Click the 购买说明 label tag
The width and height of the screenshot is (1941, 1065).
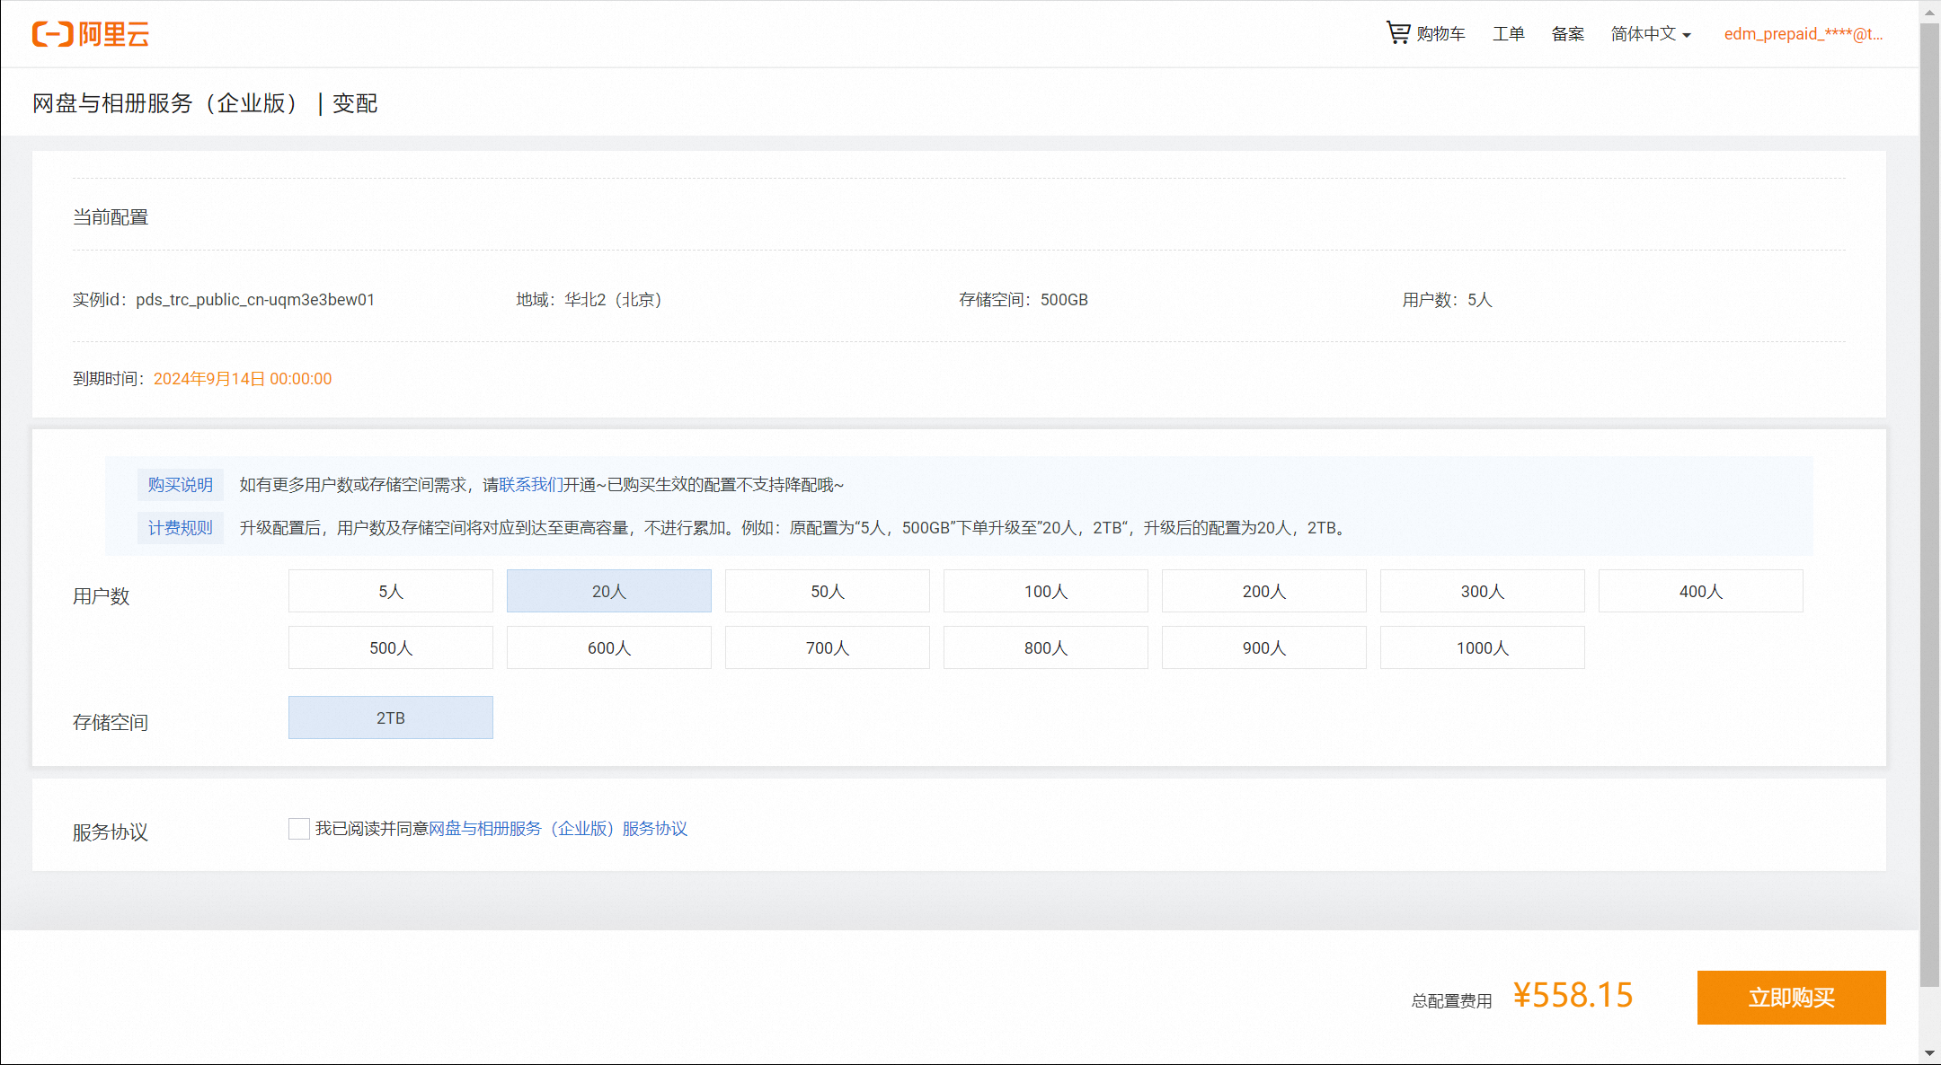180,485
